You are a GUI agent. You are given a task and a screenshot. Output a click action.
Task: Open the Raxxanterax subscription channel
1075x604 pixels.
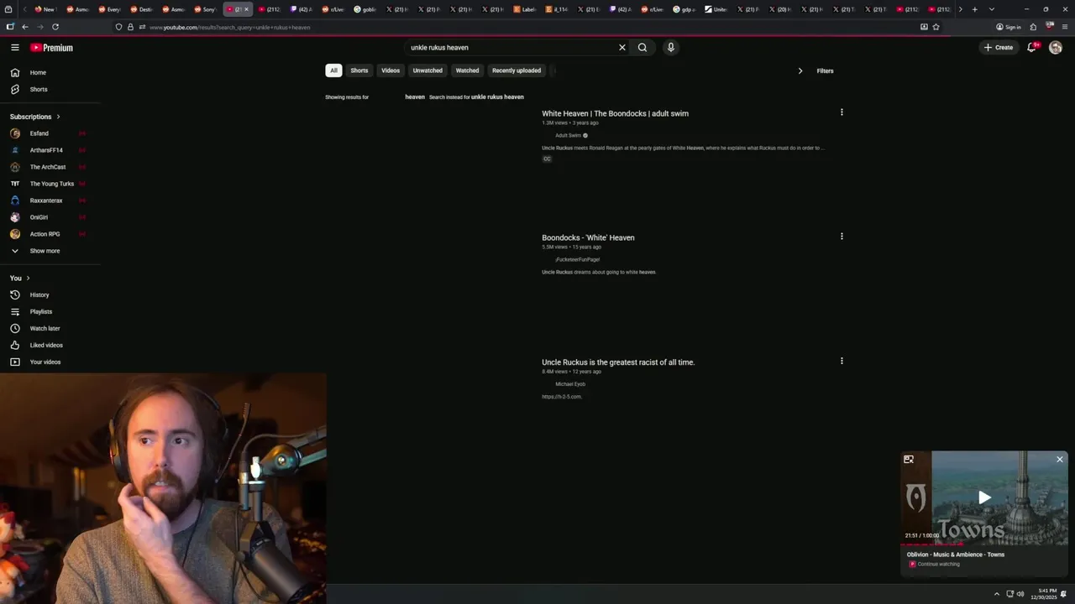point(50,200)
